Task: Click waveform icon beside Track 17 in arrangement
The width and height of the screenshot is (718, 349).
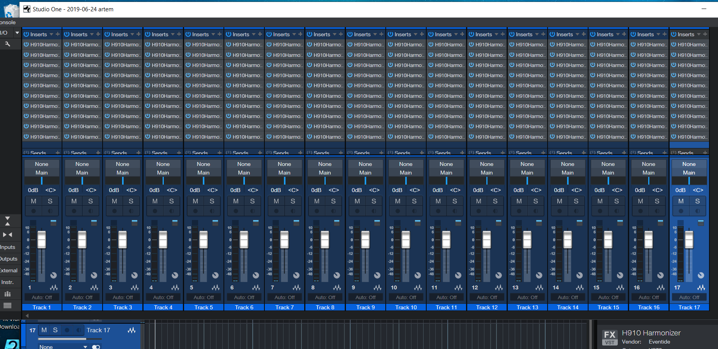Action: pos(132,330)
